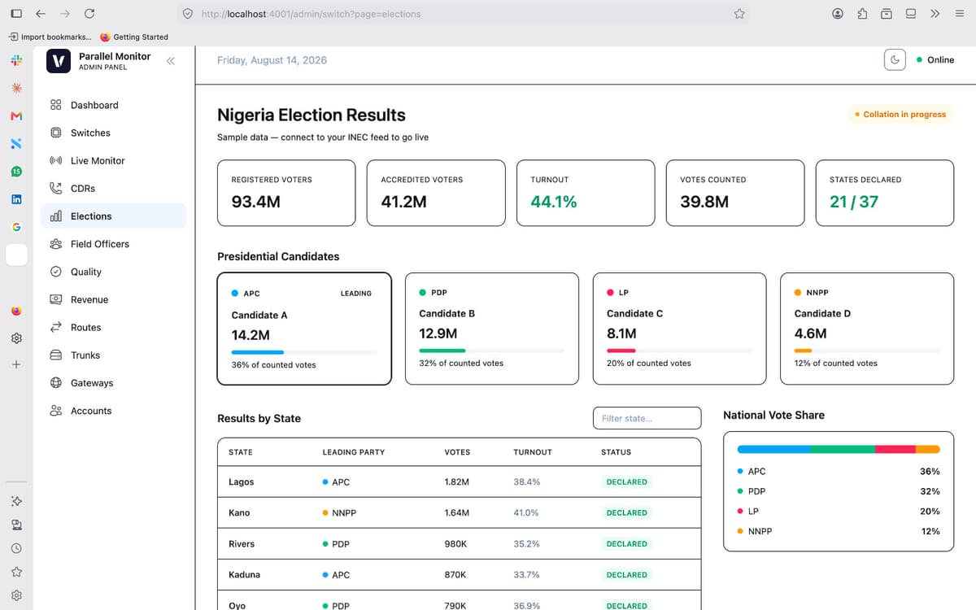The image size is (976, 610).
Task: Go to Live Monitor page
Action: [114, 160]
